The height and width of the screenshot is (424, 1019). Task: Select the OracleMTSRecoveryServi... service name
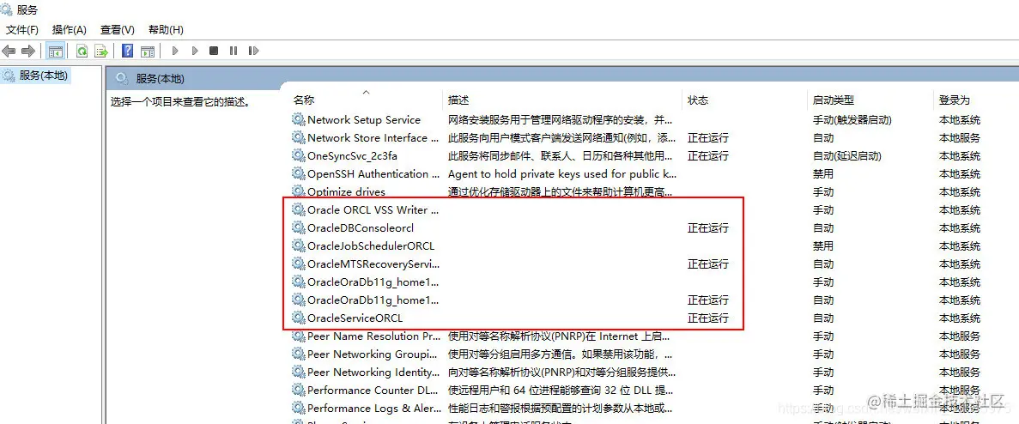tap(373, 264)
